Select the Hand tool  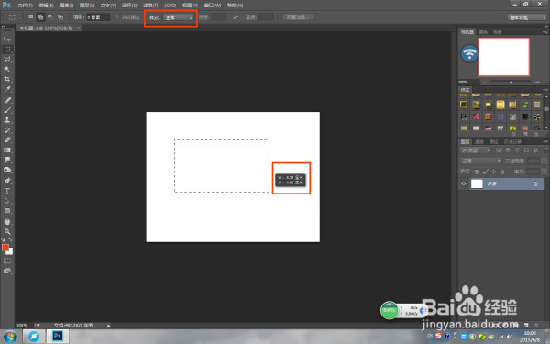[x=7, y=221]
